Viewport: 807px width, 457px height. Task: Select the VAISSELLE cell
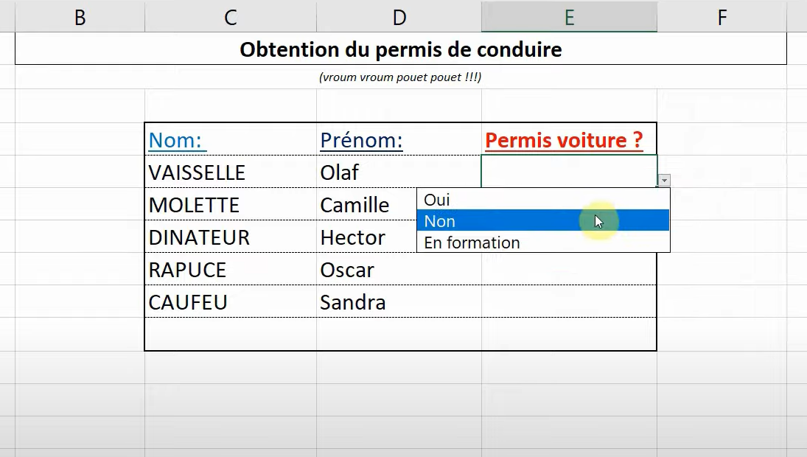pyautogui.click(x=197, y=172)
